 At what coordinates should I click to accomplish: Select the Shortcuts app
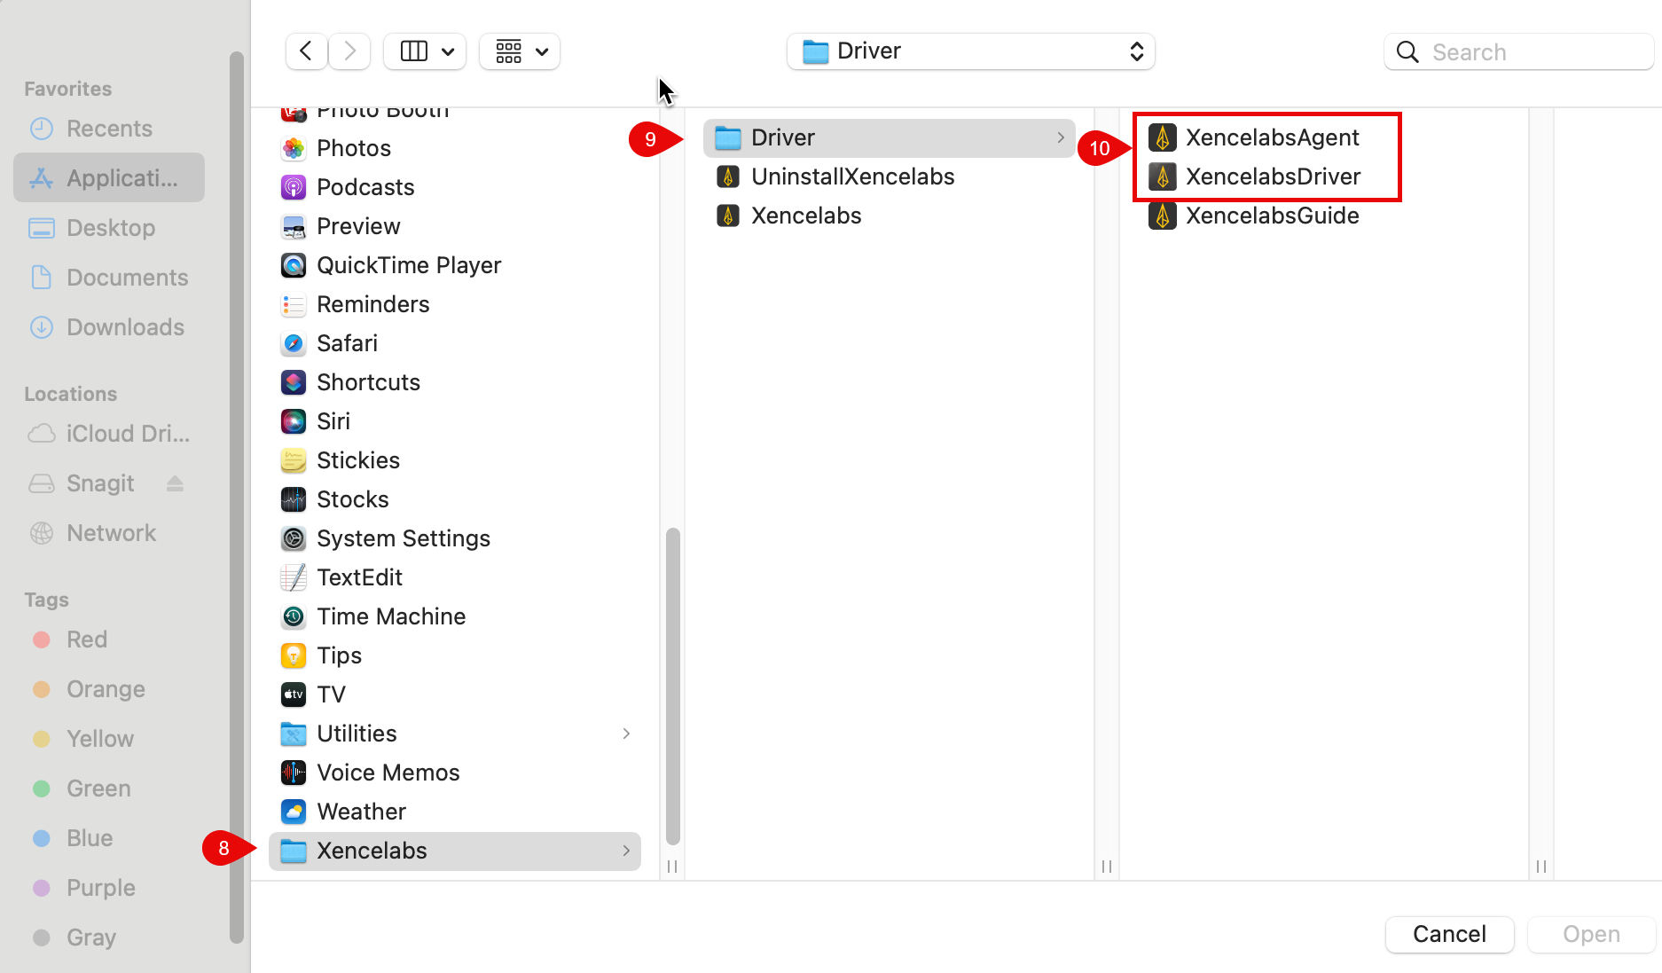[x=455, y=382]
